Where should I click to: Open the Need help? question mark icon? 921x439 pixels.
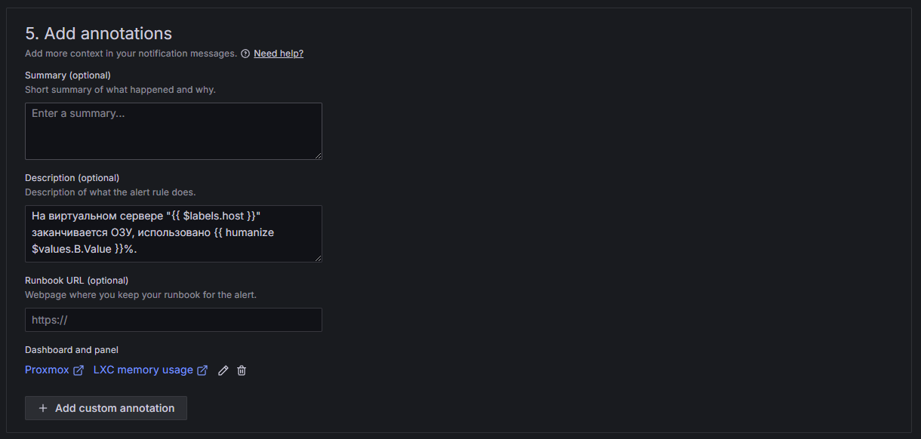pos(245,53)
